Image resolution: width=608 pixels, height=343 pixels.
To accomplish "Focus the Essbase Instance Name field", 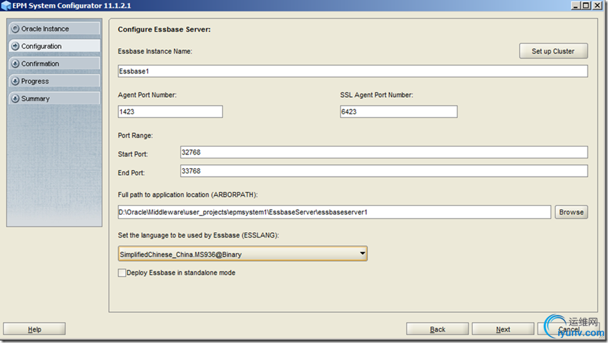I will coord(353,71).
